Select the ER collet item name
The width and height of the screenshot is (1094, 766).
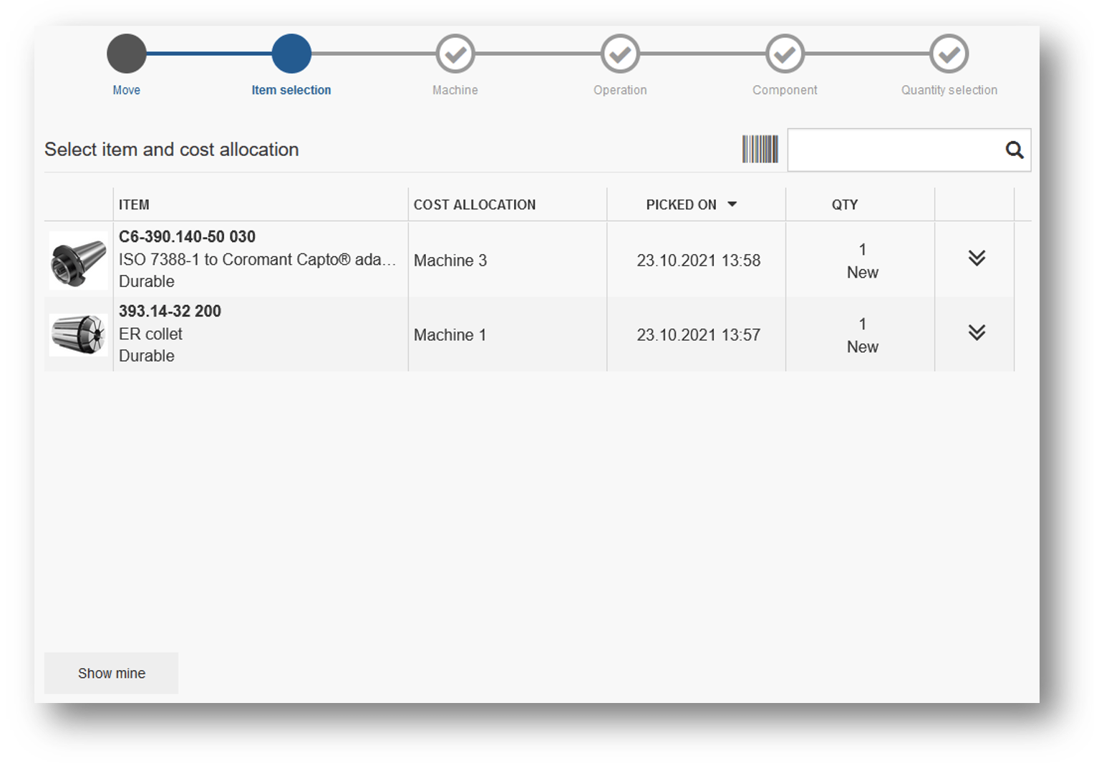[150, 334]
